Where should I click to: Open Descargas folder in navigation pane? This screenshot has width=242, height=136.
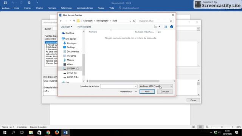70,43
